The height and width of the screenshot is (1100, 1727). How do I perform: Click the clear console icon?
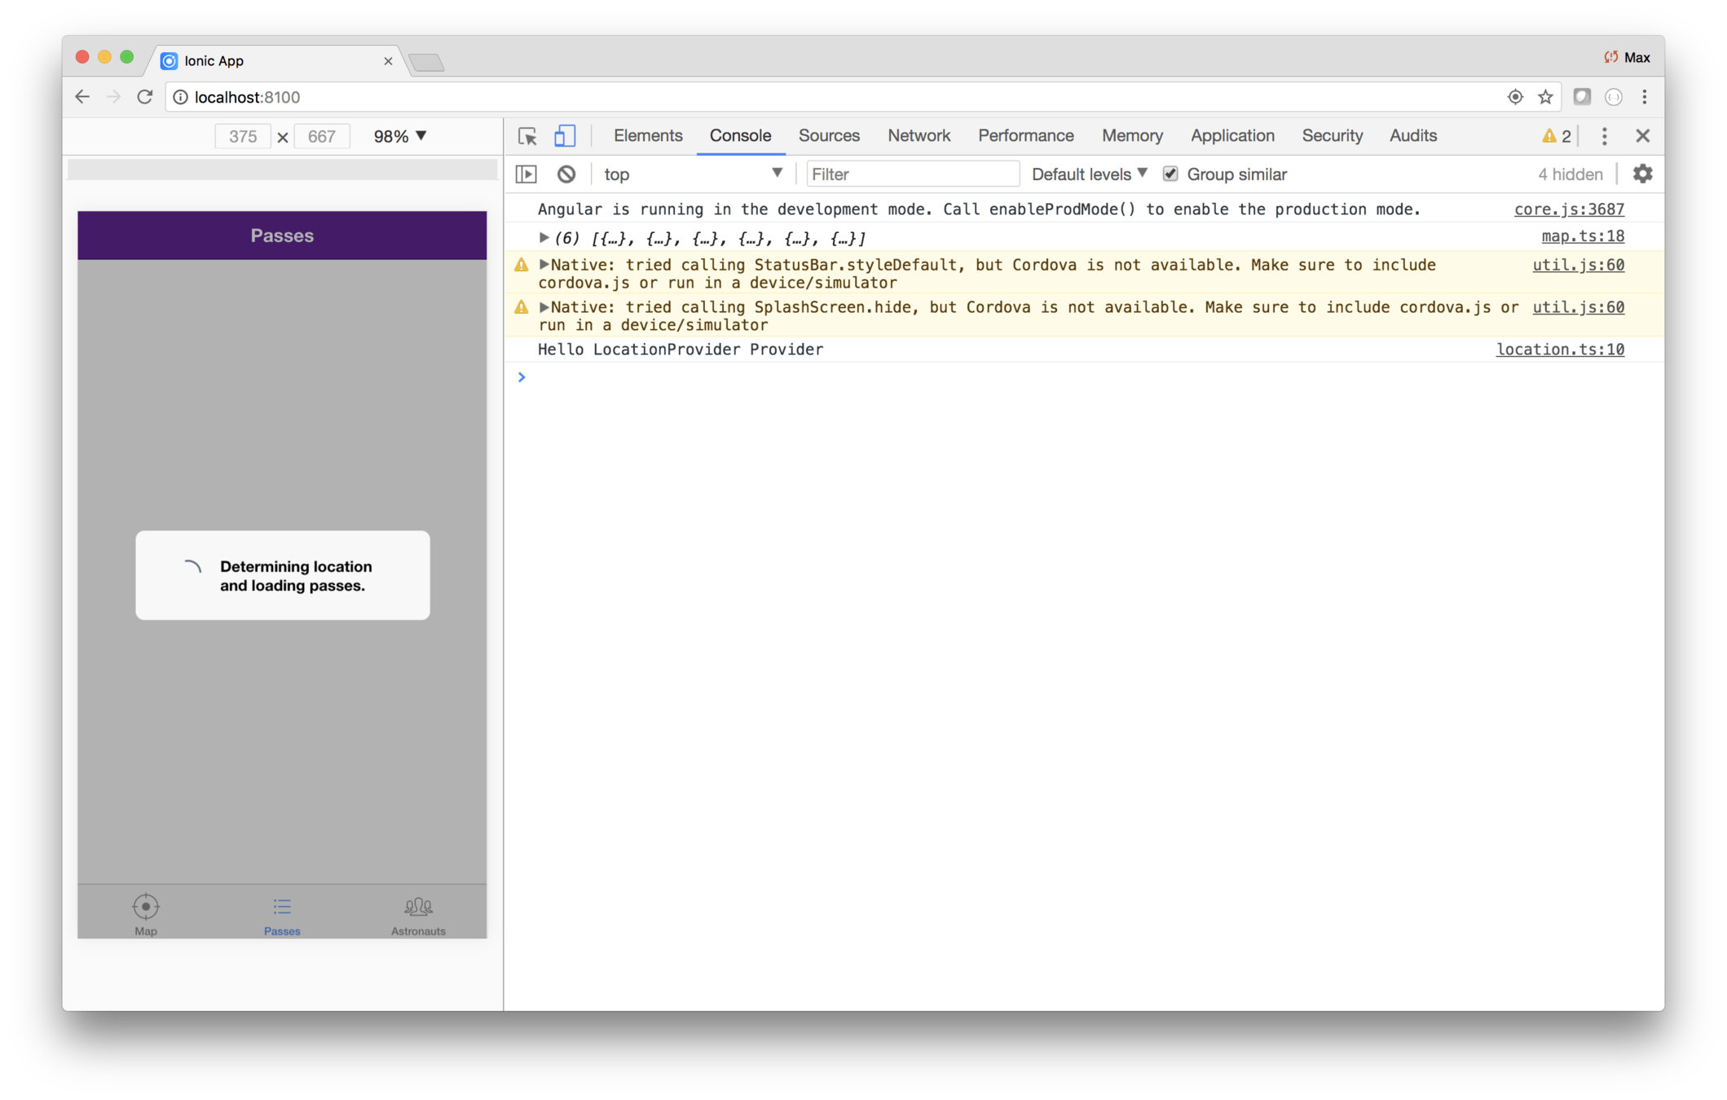tap(566, 174)
